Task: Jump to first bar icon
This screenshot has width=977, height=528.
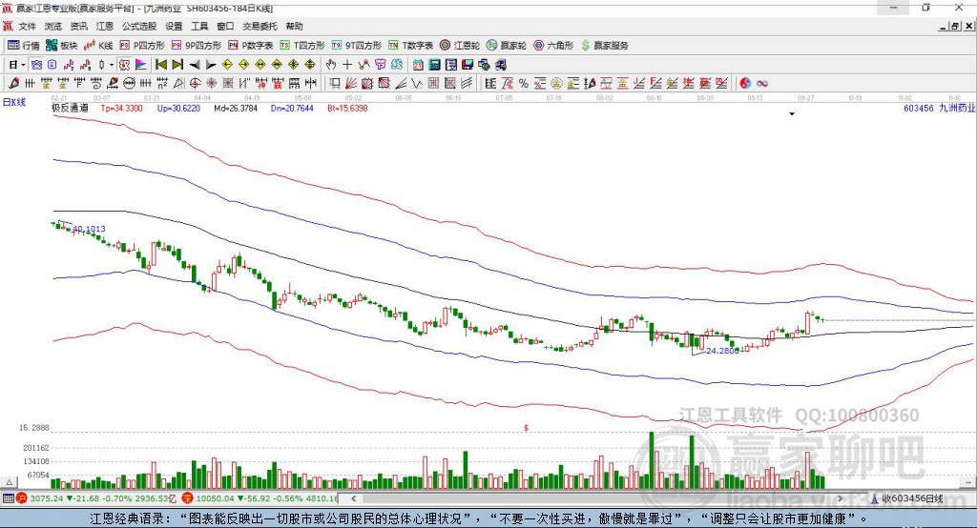Action: coord(160,65)
